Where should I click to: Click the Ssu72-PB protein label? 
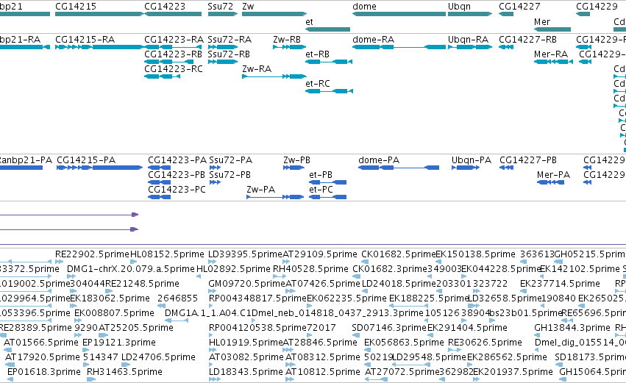(230, 175)
